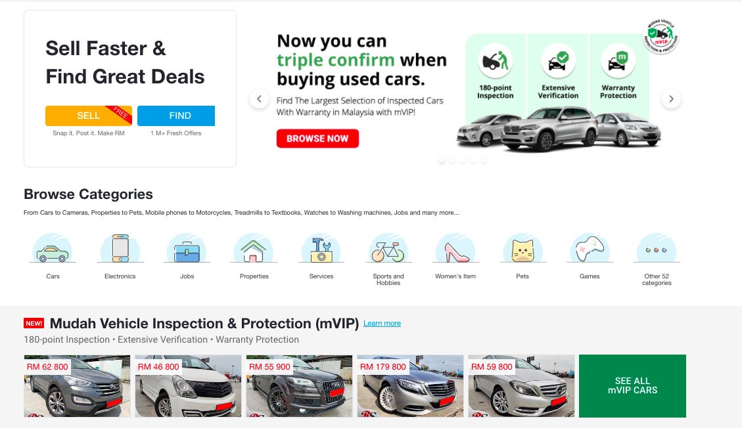Open the Games controller category
Viewport: 742px width, 434px height.
pyautogui.click(x=590, y=249)
